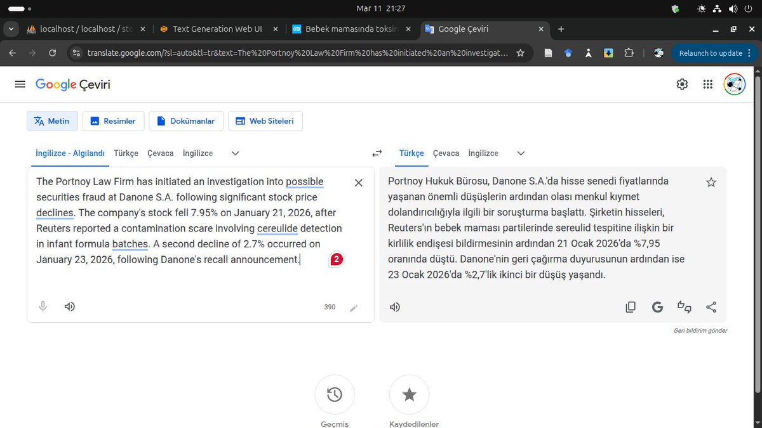Switch to localhost browser tab
This screenshot has height=428, width=762.
[x=85, y=29]
